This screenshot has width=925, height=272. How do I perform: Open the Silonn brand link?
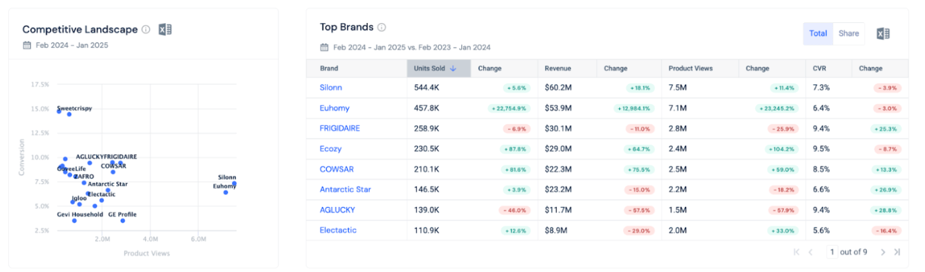(331, 88)
